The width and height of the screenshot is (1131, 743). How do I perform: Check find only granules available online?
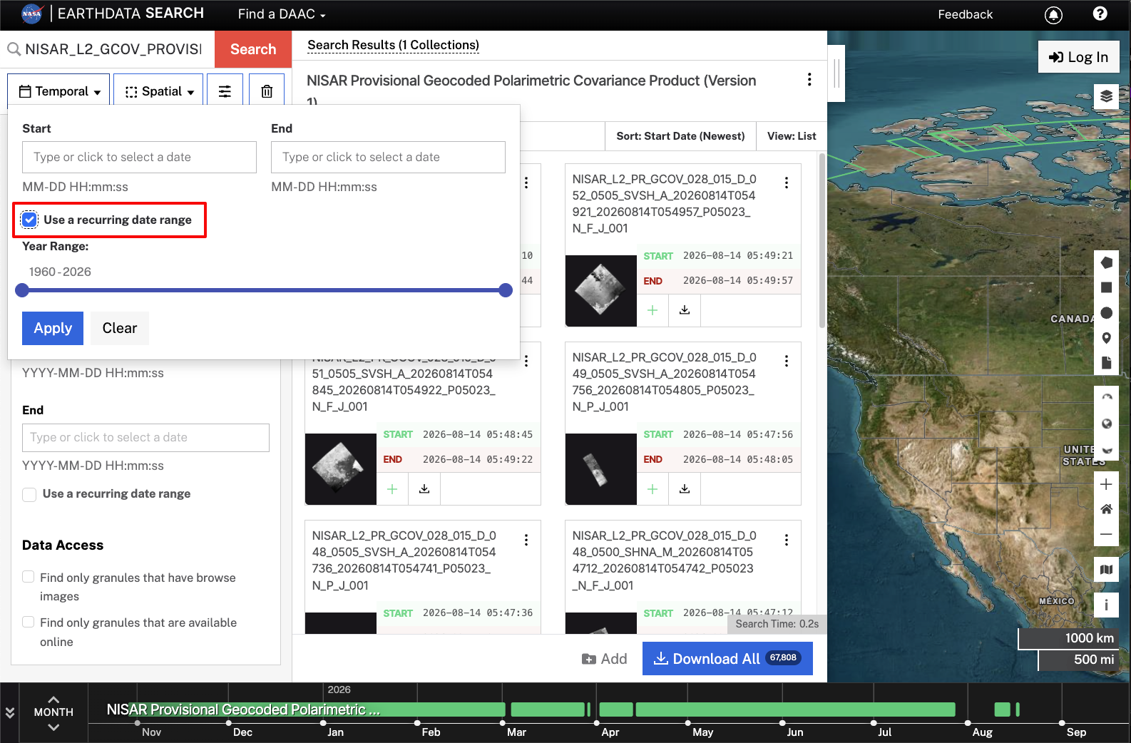tap(29, 622)
